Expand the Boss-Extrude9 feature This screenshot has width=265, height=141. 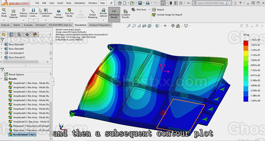pos(2,49)
